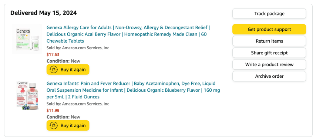Screen dimensions: 313x138
Task: Archive this order
Action: (269, 76)
